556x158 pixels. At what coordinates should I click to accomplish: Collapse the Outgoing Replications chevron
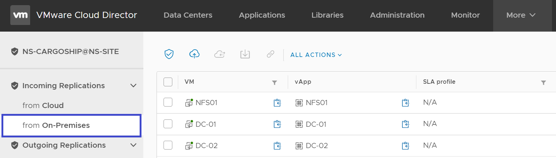tap(133, 145)
